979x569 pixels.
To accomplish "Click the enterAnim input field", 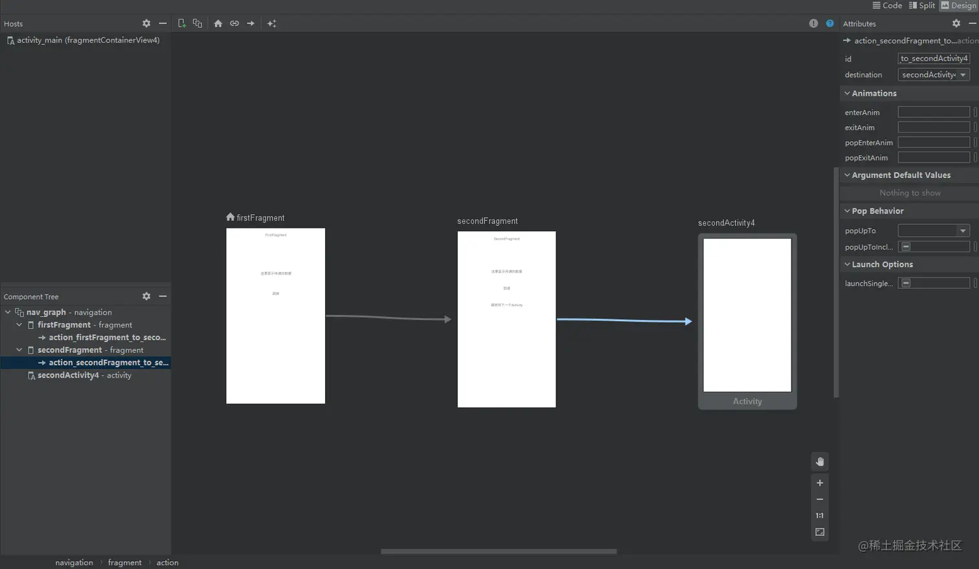I will click(x=934, y=112).
